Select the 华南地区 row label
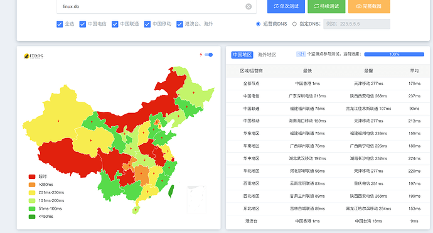 click(x=251, y=146)
